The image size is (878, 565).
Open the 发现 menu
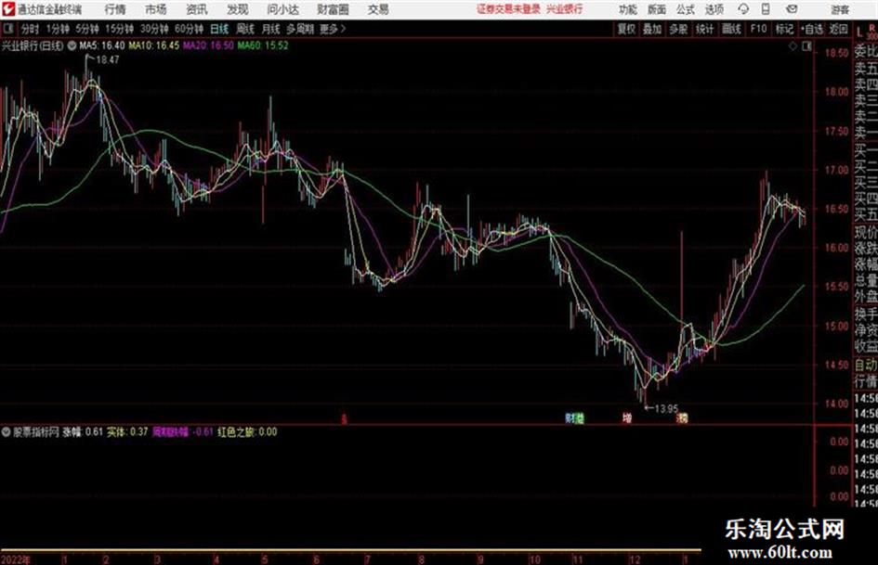pyautogui.click(x=238, y=9)
